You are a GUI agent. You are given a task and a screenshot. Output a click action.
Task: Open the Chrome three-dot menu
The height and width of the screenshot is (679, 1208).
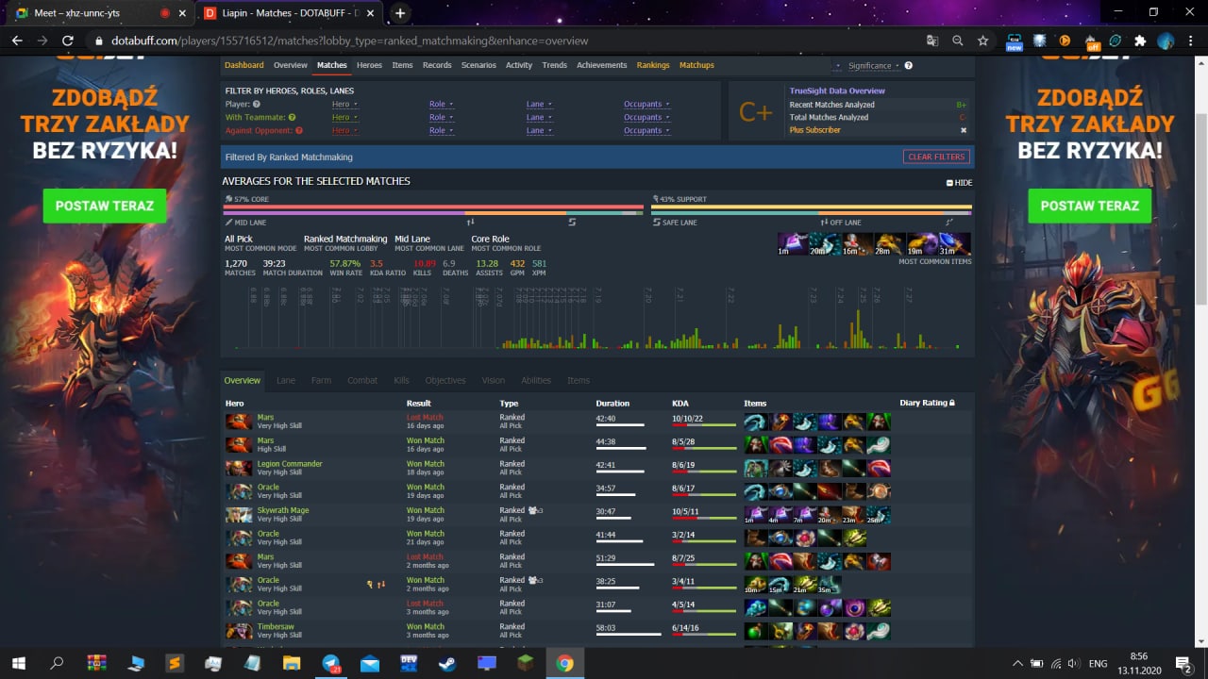pyautogui.click(x=1190, y=41)
